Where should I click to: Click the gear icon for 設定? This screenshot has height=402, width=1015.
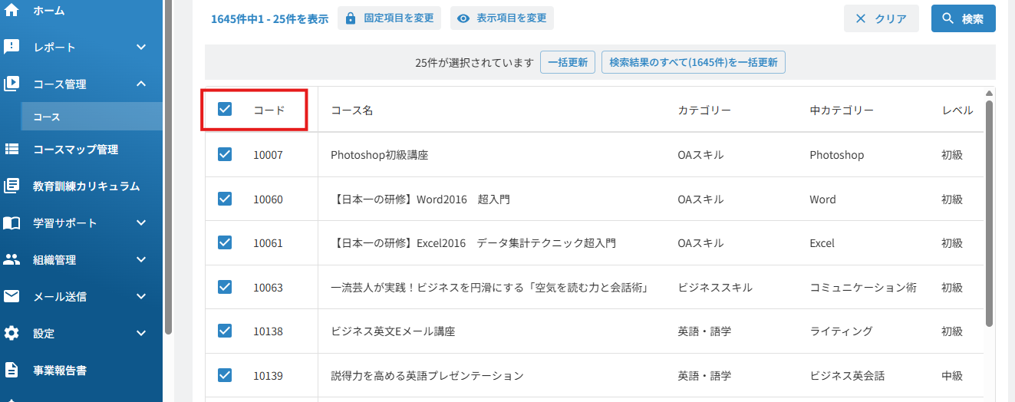pyautogui.click(x=12, y=333)
